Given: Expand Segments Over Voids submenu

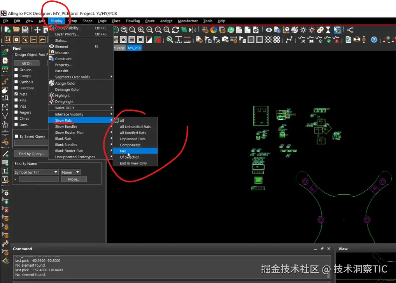Looking at the screenshot, I should click(x=81, y=77).
